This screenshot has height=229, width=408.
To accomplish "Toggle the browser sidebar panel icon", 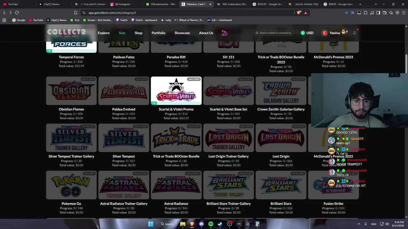I will point(378,13).
